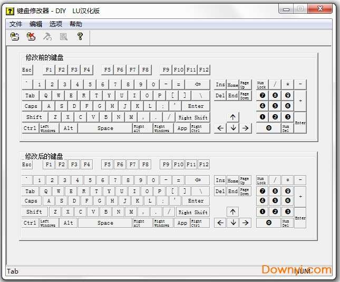This screenshot has width=340, height=282.
Task: Click the down arrow key on the lower keyboard
Action: tap(233, 223)
